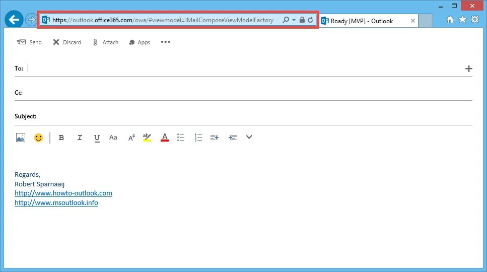This screenshot has height=272, width=487.
Task: Select the Roady [MVP] - Outlook tab
Action: click(x=369, y=21)
